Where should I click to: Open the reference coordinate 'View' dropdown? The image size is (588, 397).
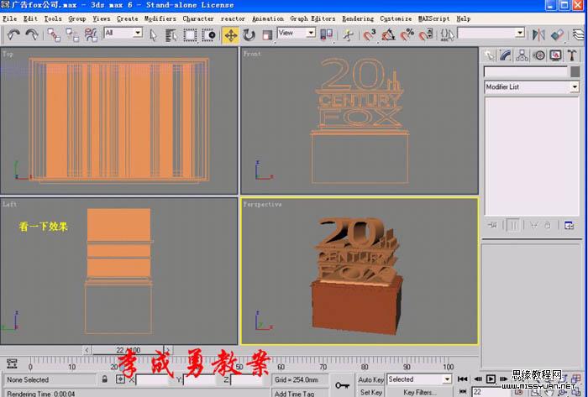(x=297, y=34)
